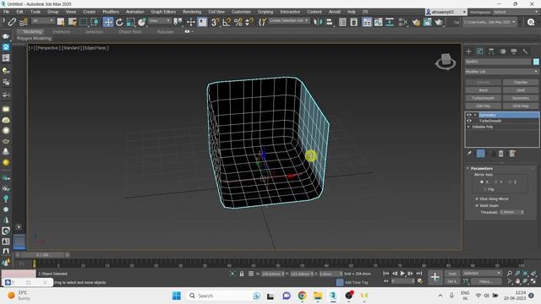Select the X mirror axis radio button
This screenshot has height=304, width=541.
tap(482, 182)
